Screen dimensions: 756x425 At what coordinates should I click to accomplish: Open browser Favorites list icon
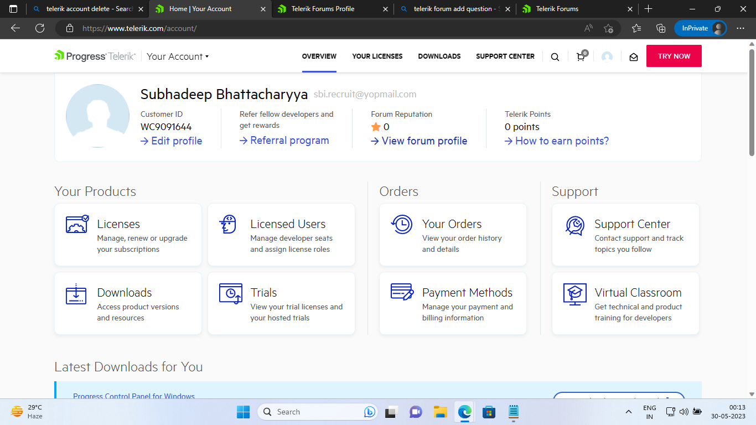(636, 28)
